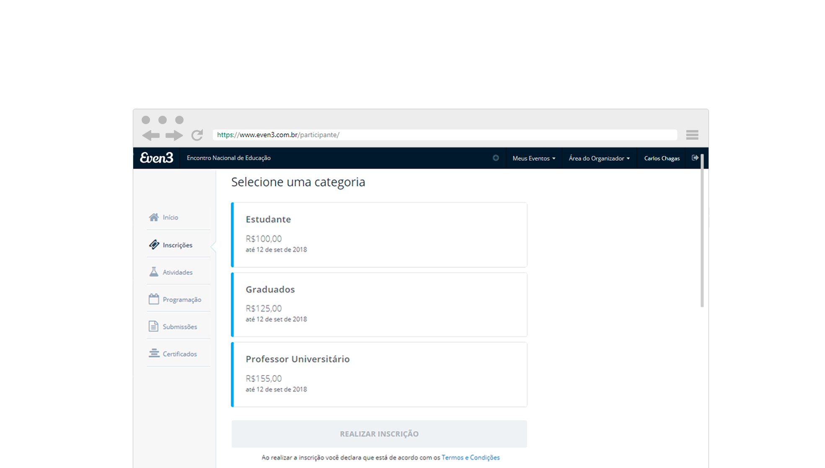Click the Atividades flask icon
Image resolution: width=825 pixels, height=468 pixels.
click(x=154, y=272)
